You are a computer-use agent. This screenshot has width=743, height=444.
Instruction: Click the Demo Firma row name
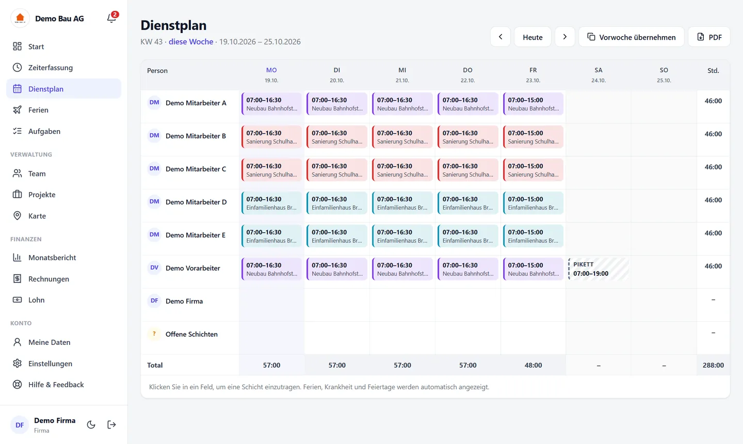(184, 301)
